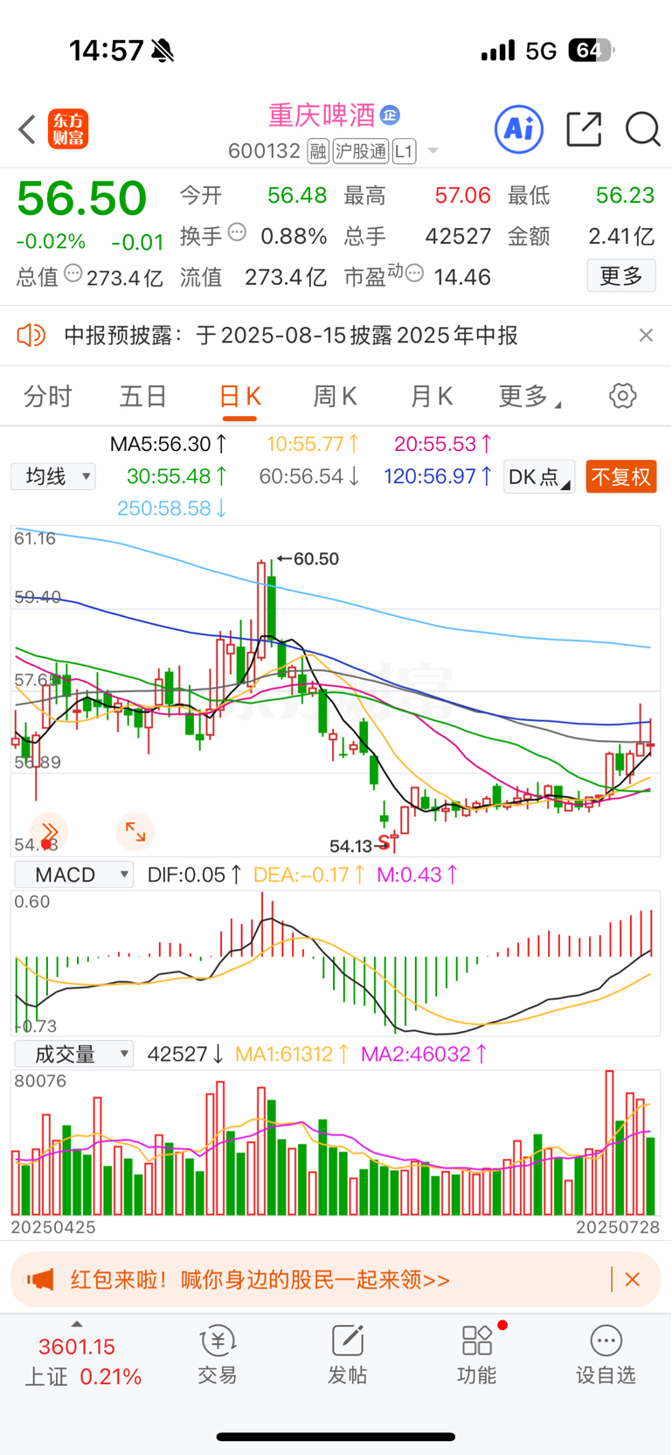Tap the 最高 57.06 value

(462, 195)
